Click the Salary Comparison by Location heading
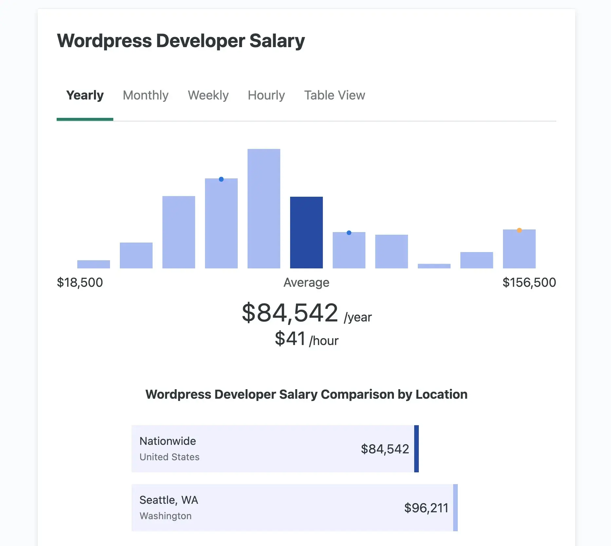Viewport: 611px width, 546px height. tap(306, 394)
